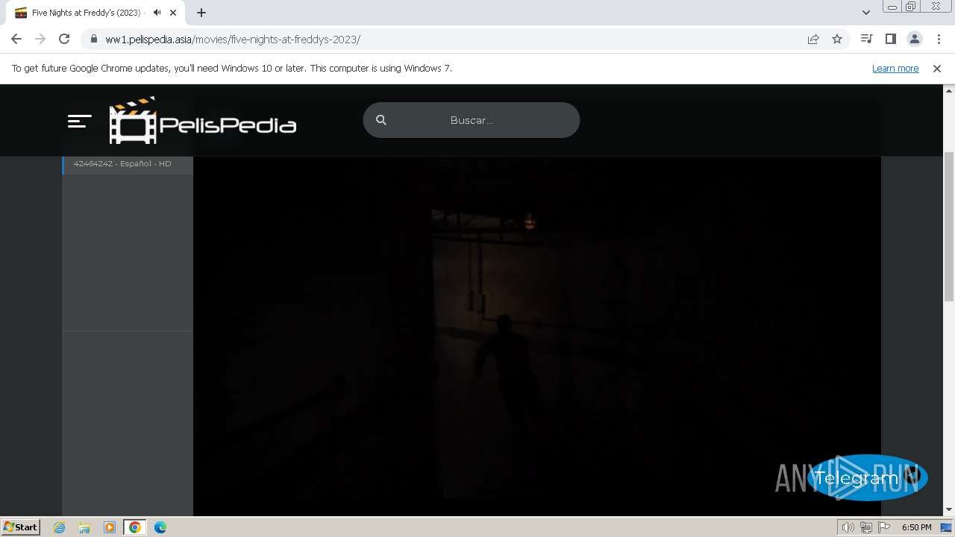Share this page icon
955x537 pixels.
[813, 39]
